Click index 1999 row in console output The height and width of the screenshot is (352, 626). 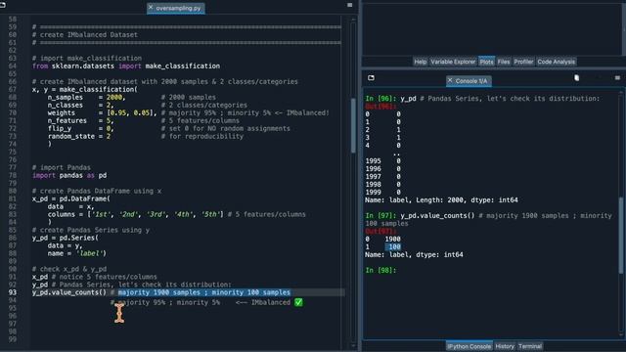(382, 193)
